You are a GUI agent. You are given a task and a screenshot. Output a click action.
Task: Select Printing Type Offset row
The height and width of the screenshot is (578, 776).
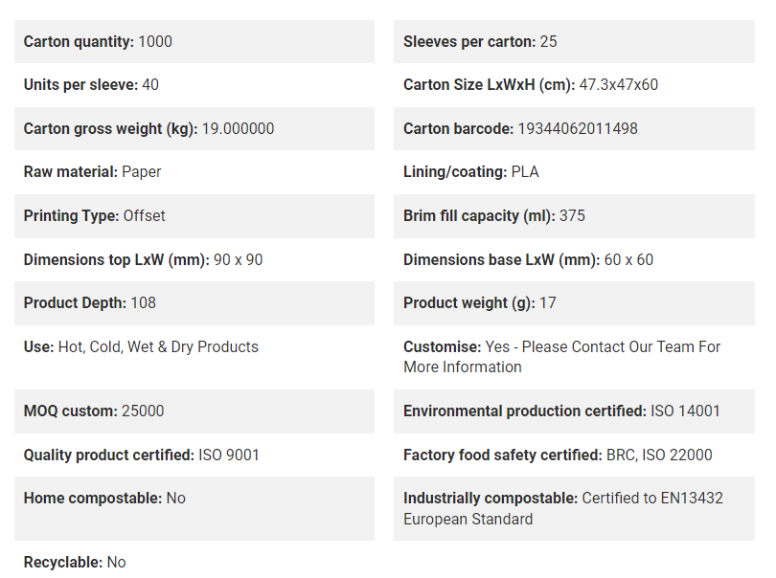(194, 216)
